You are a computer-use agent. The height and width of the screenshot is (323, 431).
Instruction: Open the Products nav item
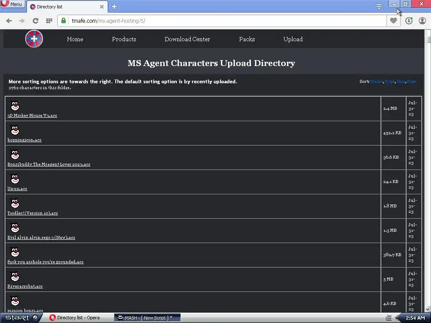click(124, 39)
